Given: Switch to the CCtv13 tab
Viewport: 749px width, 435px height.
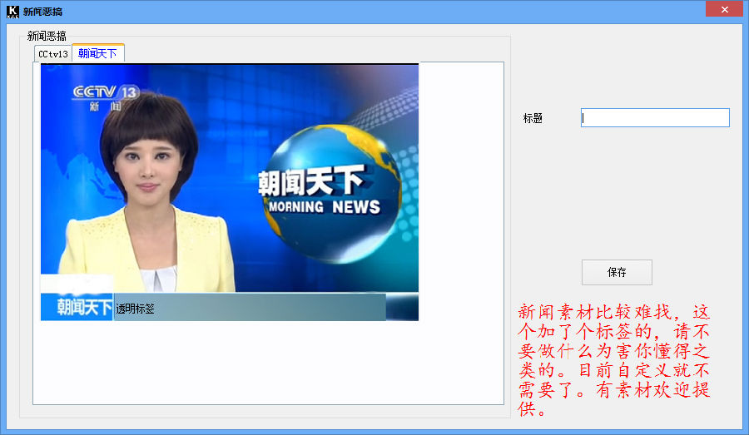Looking at the screenshot, I should [53, 54].
